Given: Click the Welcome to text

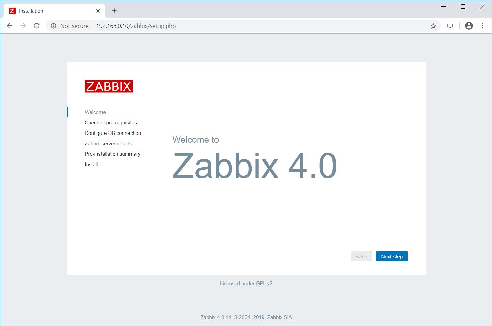Looking at the screenshot, I should click(x=196, y=140).
